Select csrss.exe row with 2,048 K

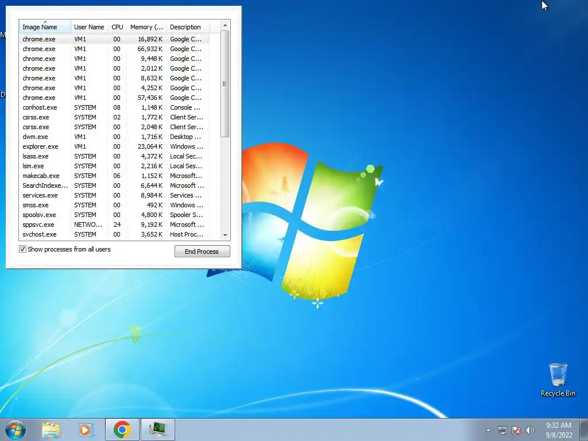tap(114, 127)
